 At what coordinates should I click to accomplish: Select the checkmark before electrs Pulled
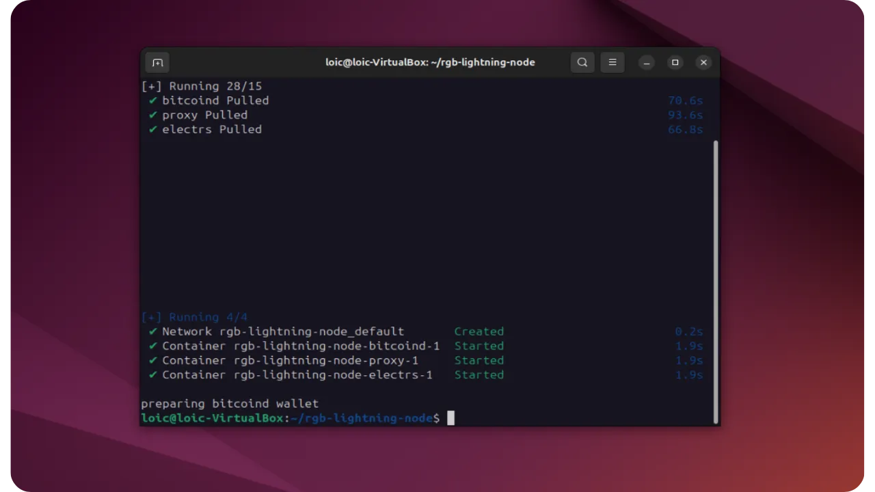[x=152, y=129]
